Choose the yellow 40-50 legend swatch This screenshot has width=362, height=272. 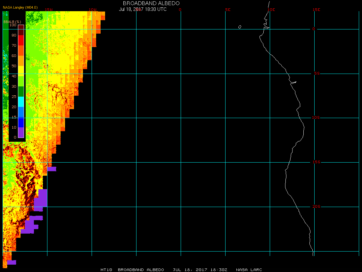(21, 71)
